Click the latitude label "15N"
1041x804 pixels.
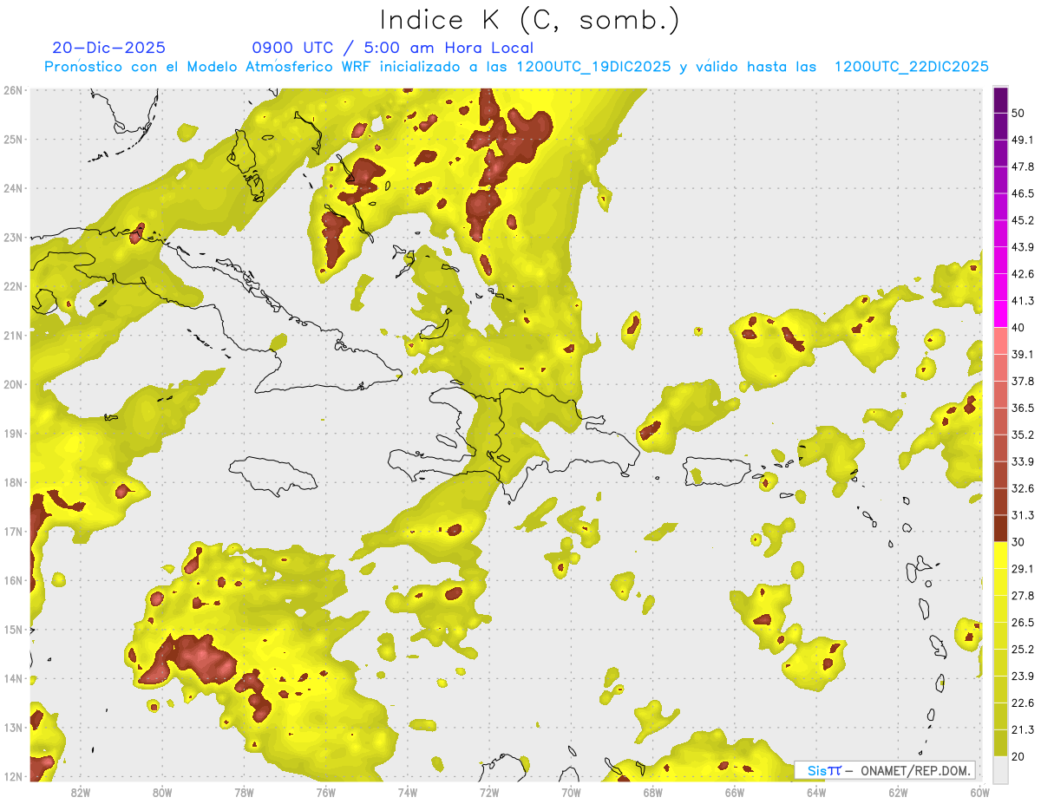tap(13, 630)
